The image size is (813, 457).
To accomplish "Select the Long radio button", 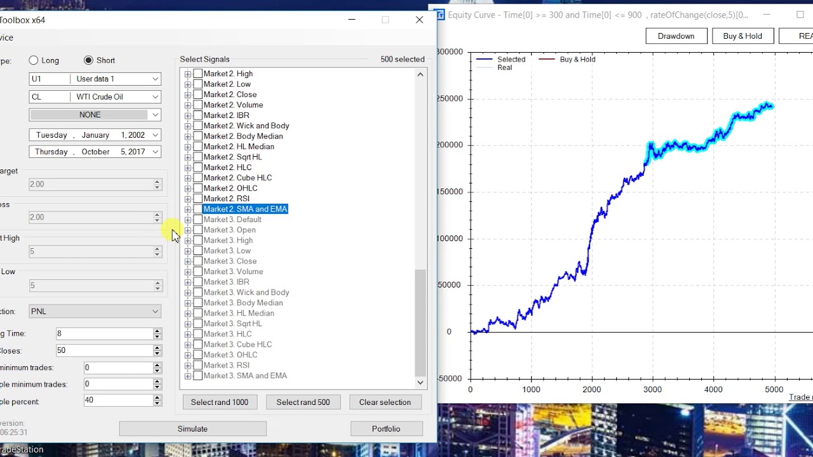I will pos(34,60).
